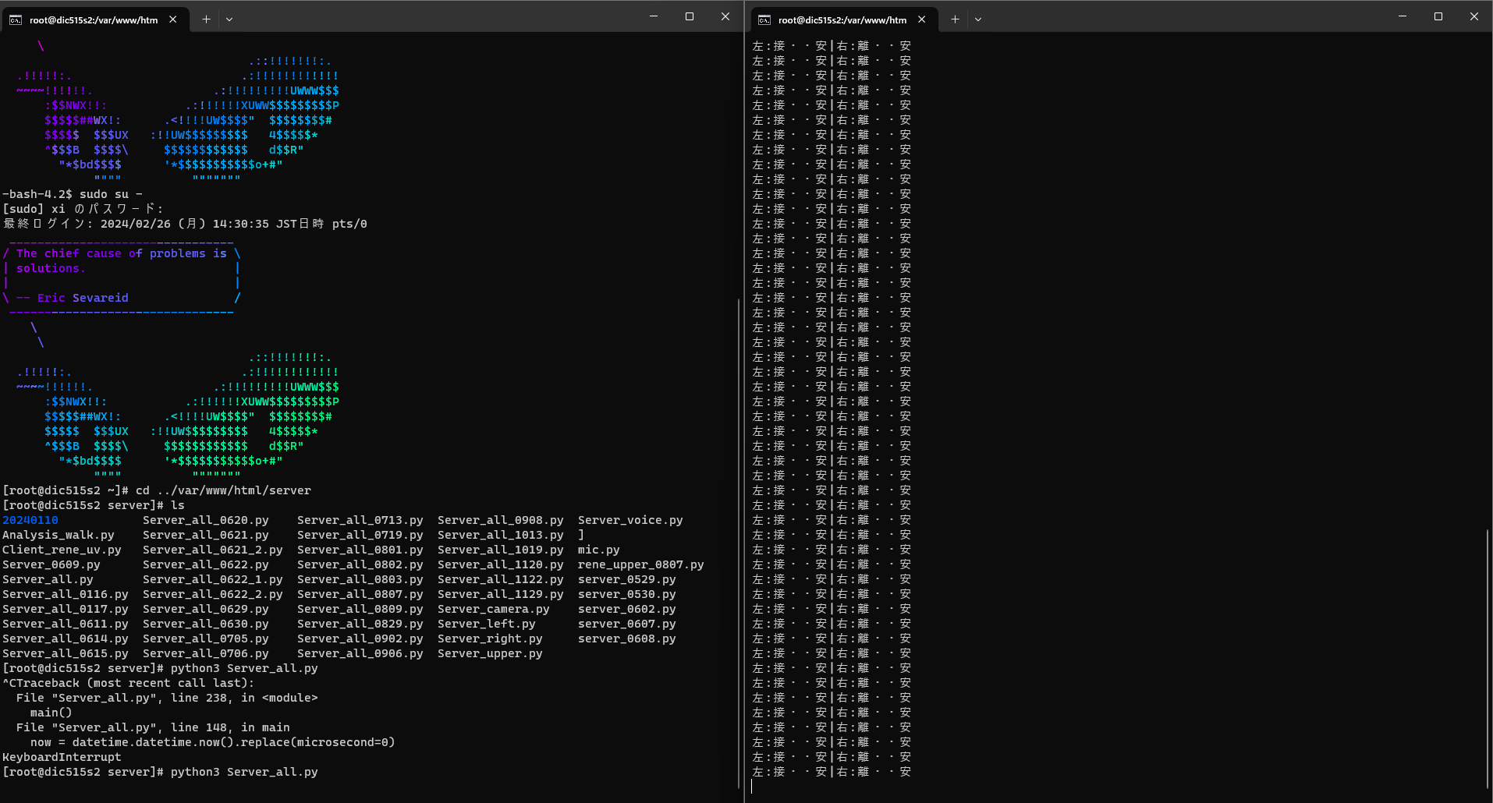The image size is (1493, 803).
Task: Close the right terminal window
Action: [1474, 16]
